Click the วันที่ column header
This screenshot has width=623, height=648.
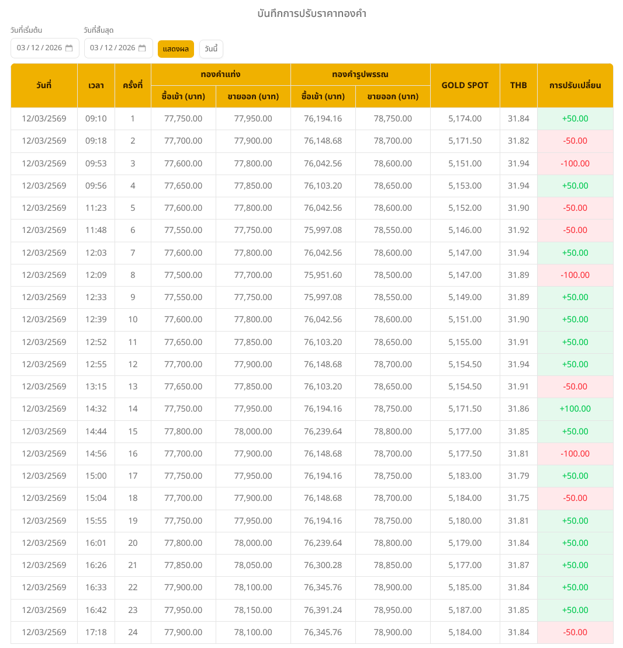44,85
